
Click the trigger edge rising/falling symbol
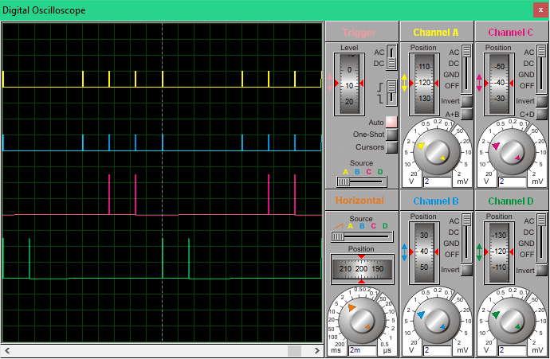[x=380, y=93]
